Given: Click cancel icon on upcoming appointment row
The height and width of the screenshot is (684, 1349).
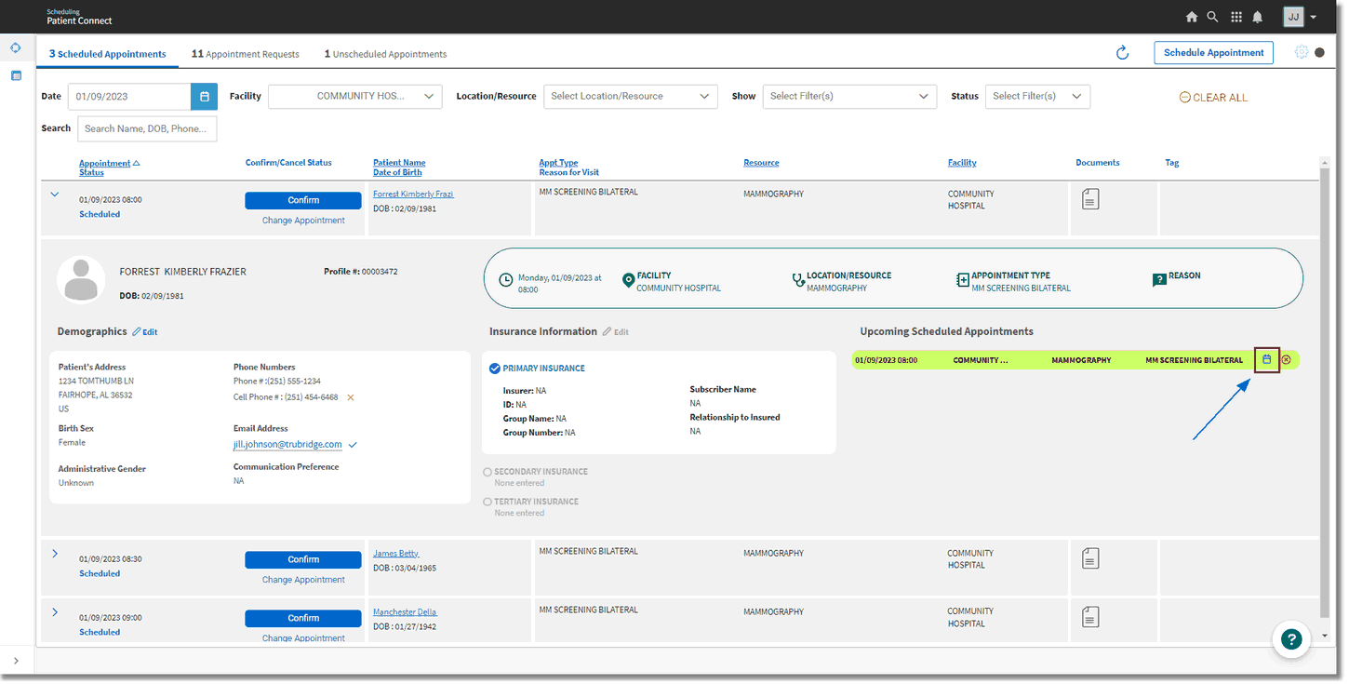Looking at the screenshot, I should (x=1286, y=359).
